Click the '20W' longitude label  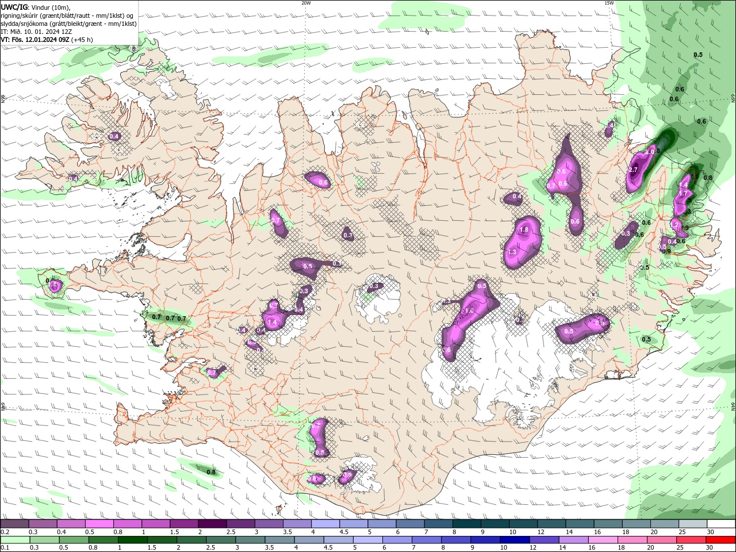[x=306, y=3]
